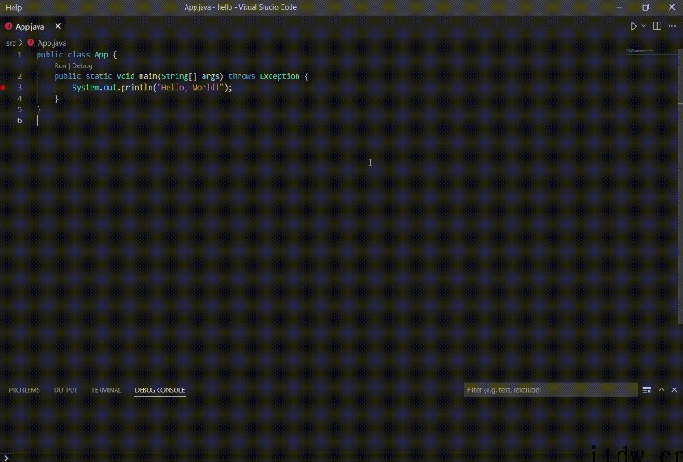The image size is (683, 462).
Task: Click the App.java breadcrumb item
Action: tap(51, 43)
